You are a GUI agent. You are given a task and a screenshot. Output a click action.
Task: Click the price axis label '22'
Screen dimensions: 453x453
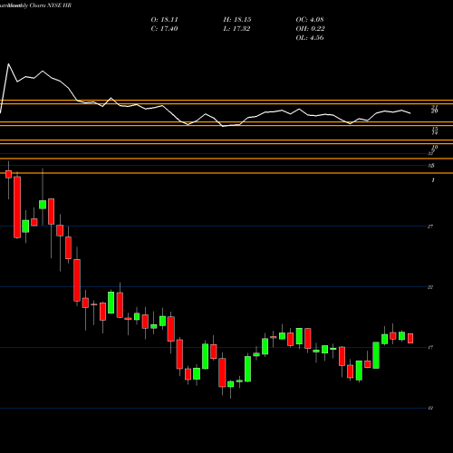pos(430,287)
